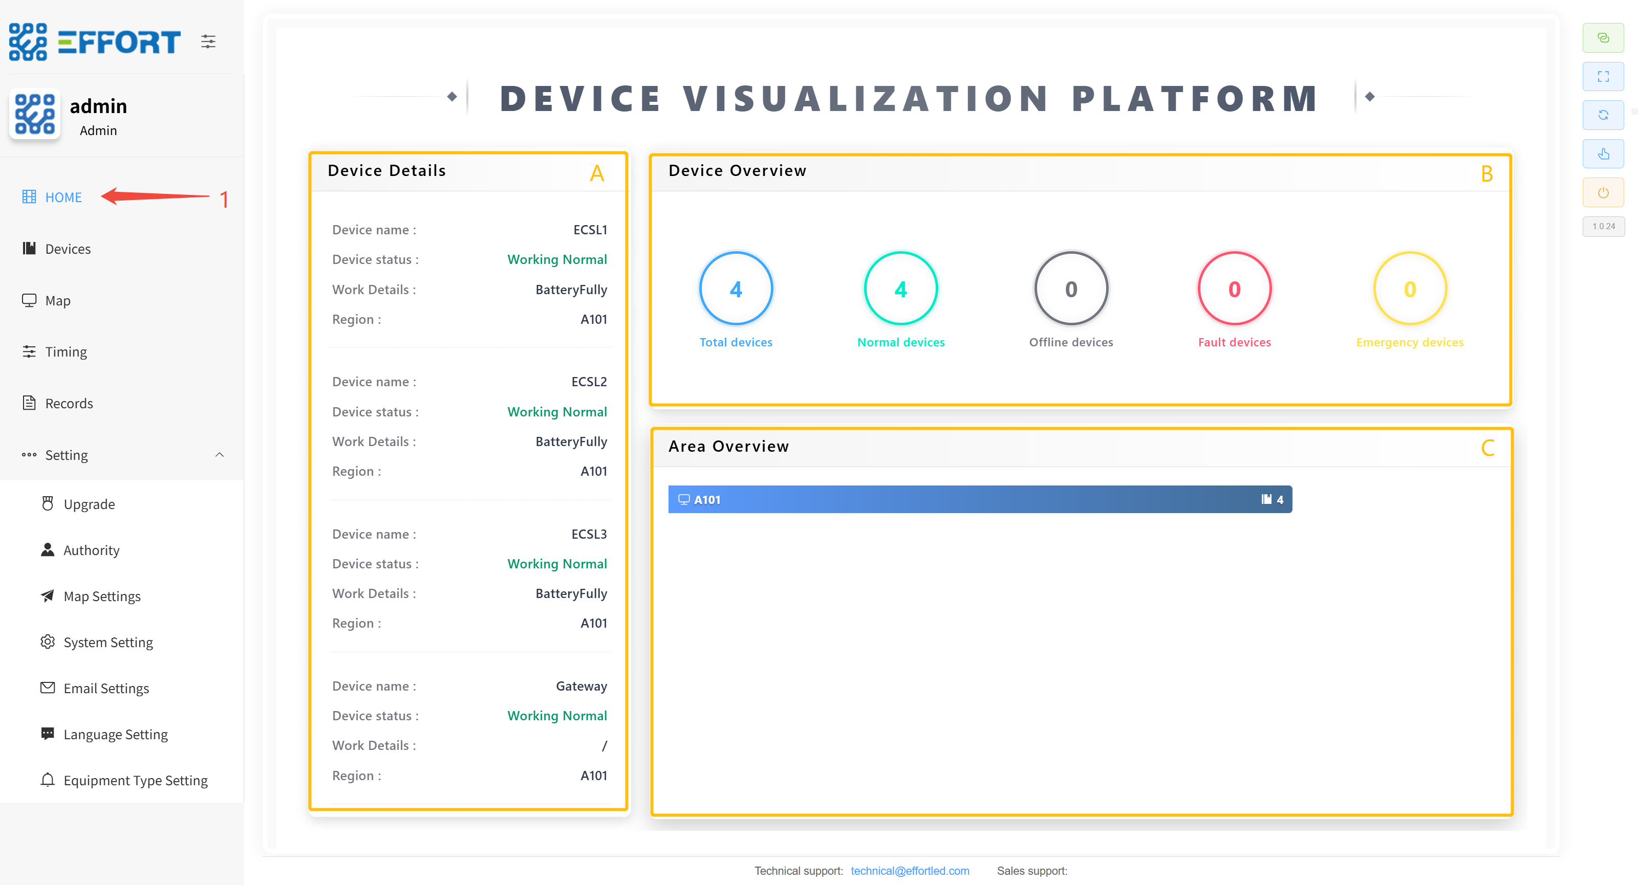The image size is (1638, 885).
Task: Open the Devices menu item
Action: pyautogui.click(x=68, y=249)
